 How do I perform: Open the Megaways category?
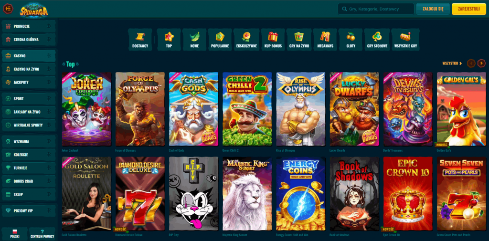click(325, 40)
